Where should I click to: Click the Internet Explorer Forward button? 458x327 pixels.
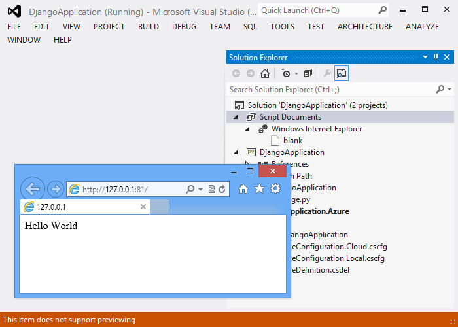tap(55, 189)
